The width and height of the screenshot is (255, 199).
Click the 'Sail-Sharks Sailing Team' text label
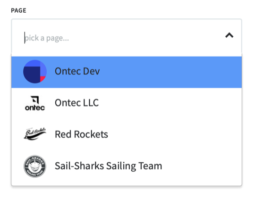coord(108,166)
